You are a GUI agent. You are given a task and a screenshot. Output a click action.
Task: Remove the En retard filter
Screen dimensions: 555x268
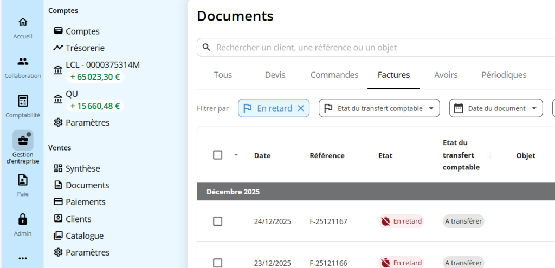coord(300,108)
